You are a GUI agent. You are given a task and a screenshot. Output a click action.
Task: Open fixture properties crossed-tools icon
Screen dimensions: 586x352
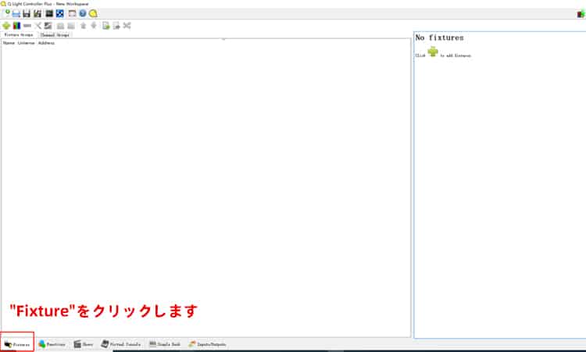pos(38,26)
